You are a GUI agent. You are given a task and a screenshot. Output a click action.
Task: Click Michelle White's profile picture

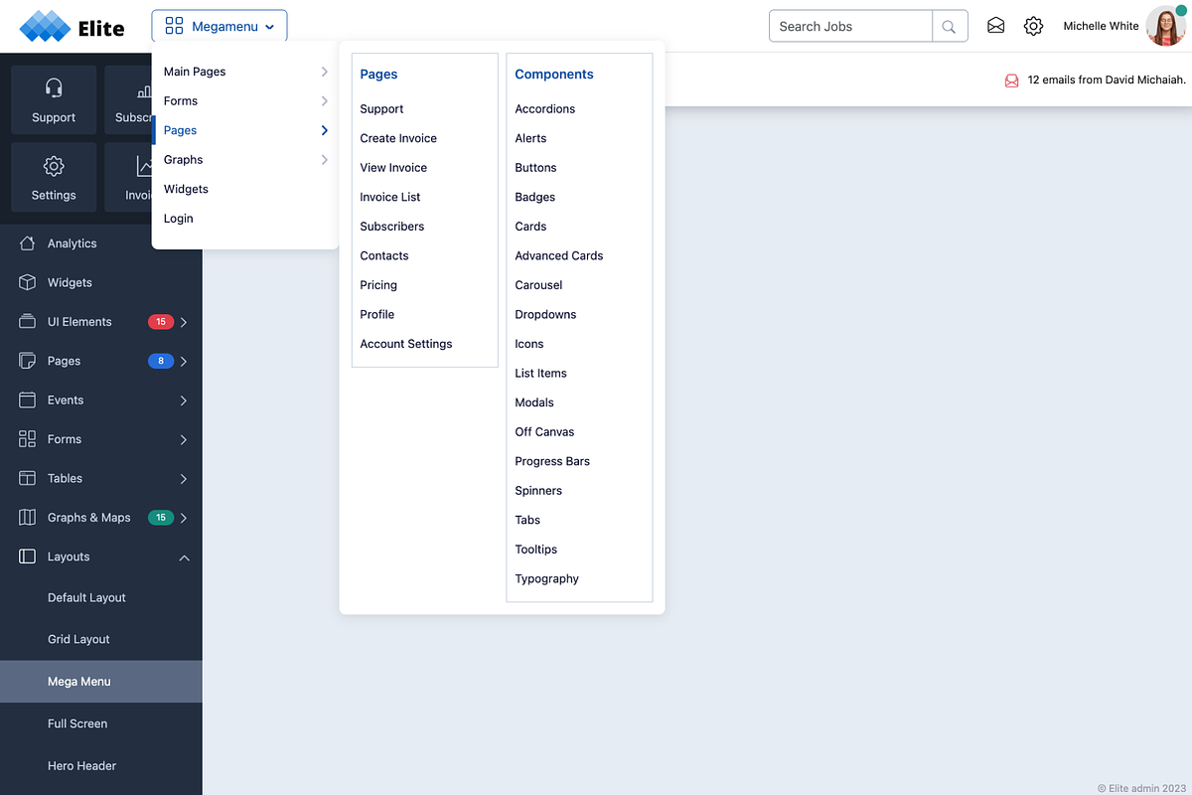[1164, 26]
